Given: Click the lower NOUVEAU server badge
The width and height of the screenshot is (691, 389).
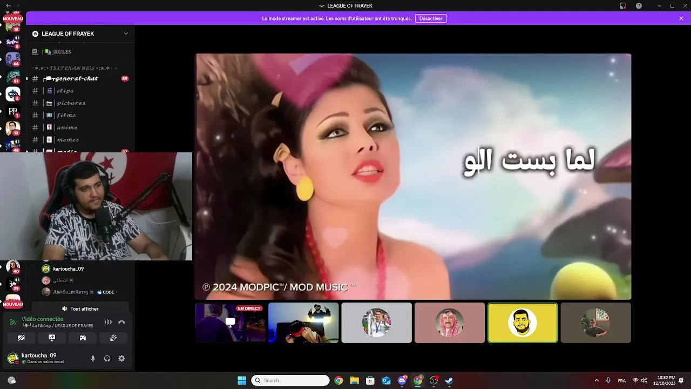Looking at the screenshot, I should click(13, 304).
